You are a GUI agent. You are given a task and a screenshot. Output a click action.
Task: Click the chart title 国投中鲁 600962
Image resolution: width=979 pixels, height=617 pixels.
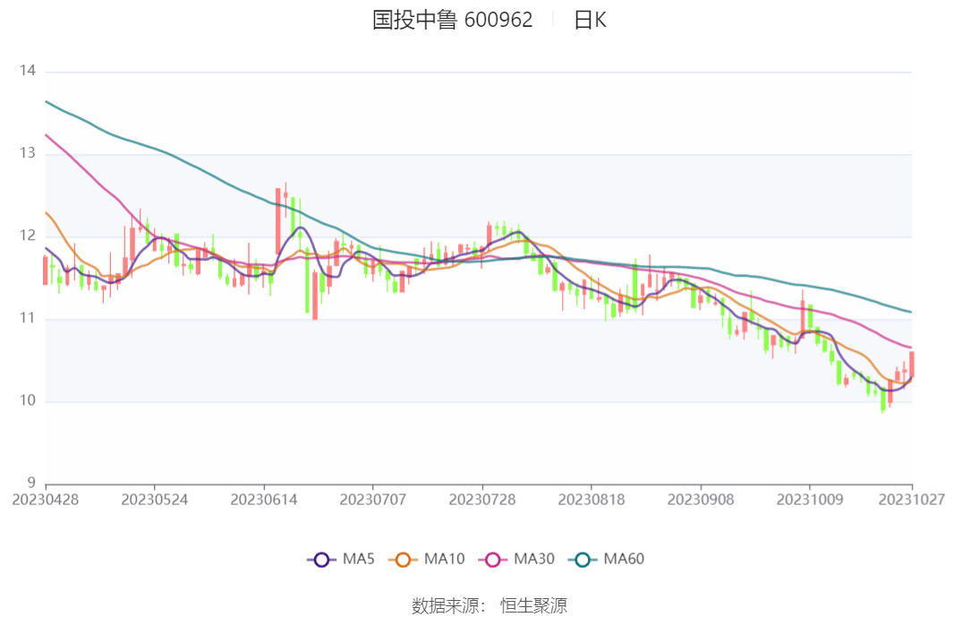[452, 20]
